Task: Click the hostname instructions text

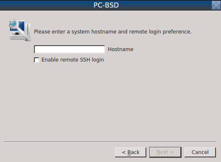Action: pyautogui.click(x=113, y=32)
